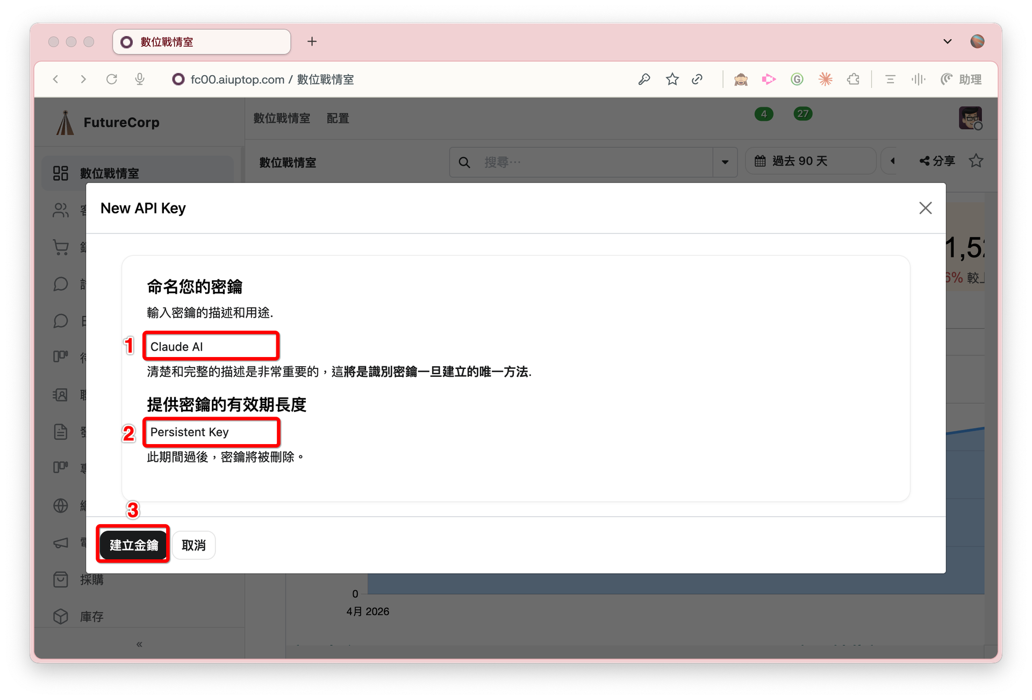1032x700 pixels.
Task: Go forward with the browser forward arrow
Action: tap(83, 80)
